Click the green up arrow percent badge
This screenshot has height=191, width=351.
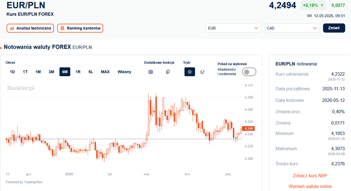coord(313,6)
